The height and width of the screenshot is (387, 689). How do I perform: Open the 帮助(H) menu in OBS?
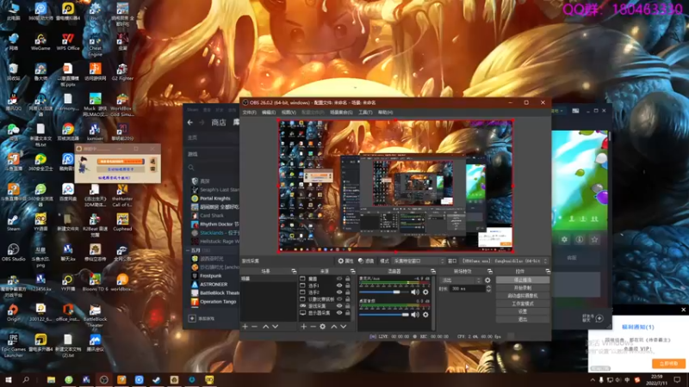(385, 113)
